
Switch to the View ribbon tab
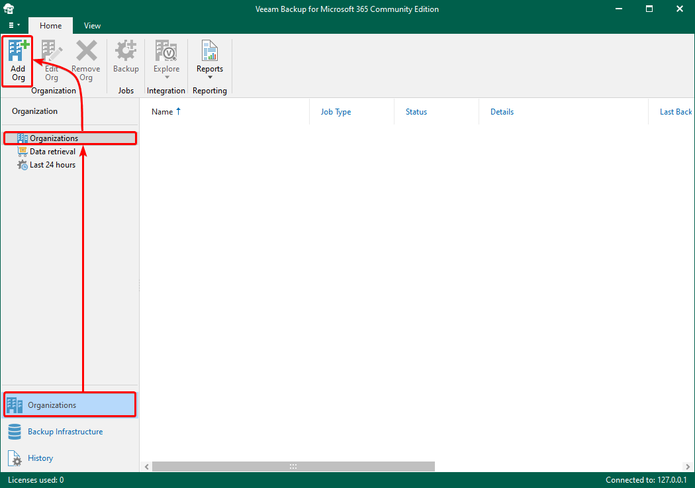pyautogui.click(x=92, y=26)
